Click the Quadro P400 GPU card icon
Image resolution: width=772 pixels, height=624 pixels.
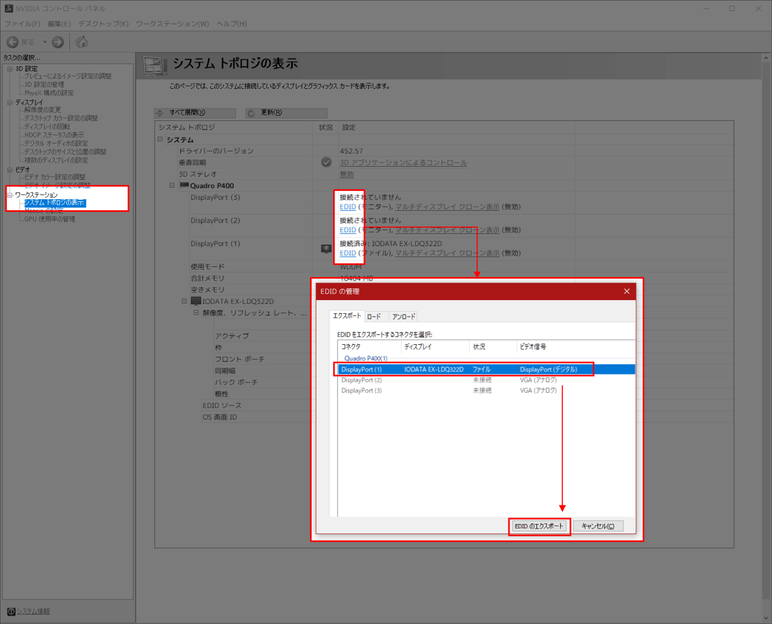(x=184, y=186)
